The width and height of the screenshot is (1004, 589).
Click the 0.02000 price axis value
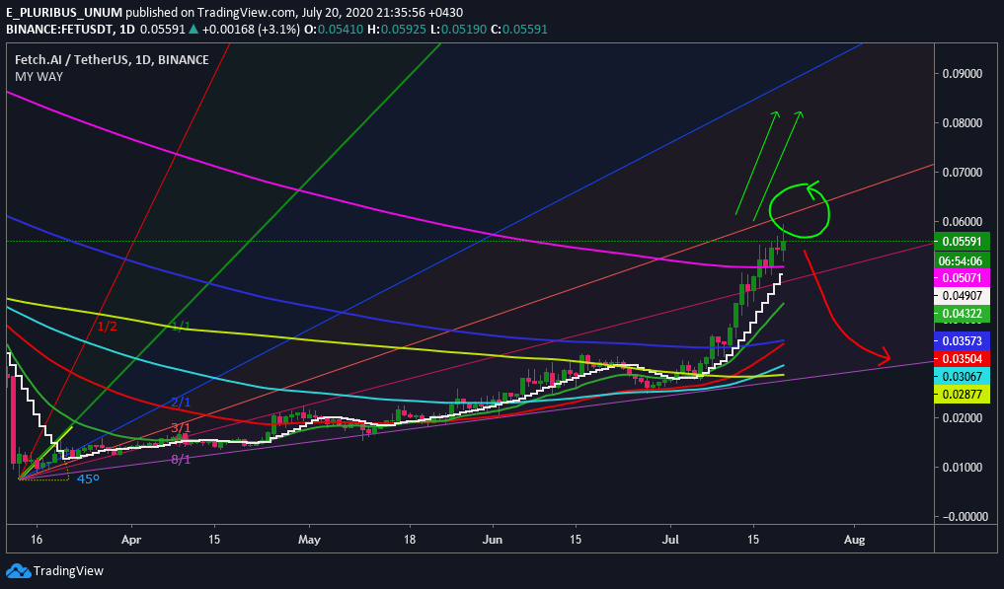point(963,417)
